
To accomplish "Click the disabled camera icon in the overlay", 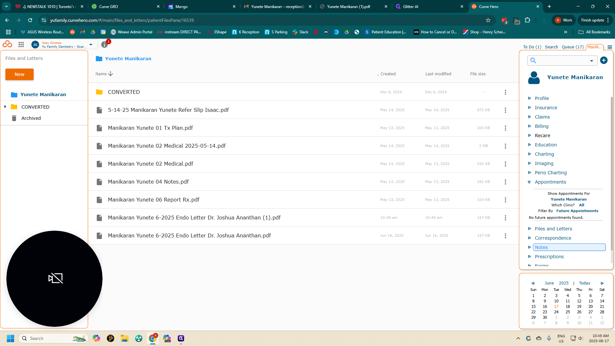I will (55, 278).
